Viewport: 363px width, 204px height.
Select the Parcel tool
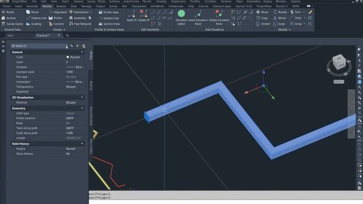click(32, 12)
